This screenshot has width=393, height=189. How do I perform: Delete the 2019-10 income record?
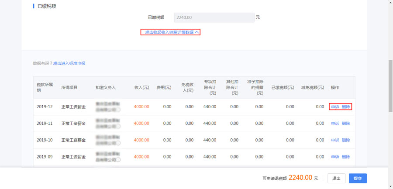(x=346, y=140)
